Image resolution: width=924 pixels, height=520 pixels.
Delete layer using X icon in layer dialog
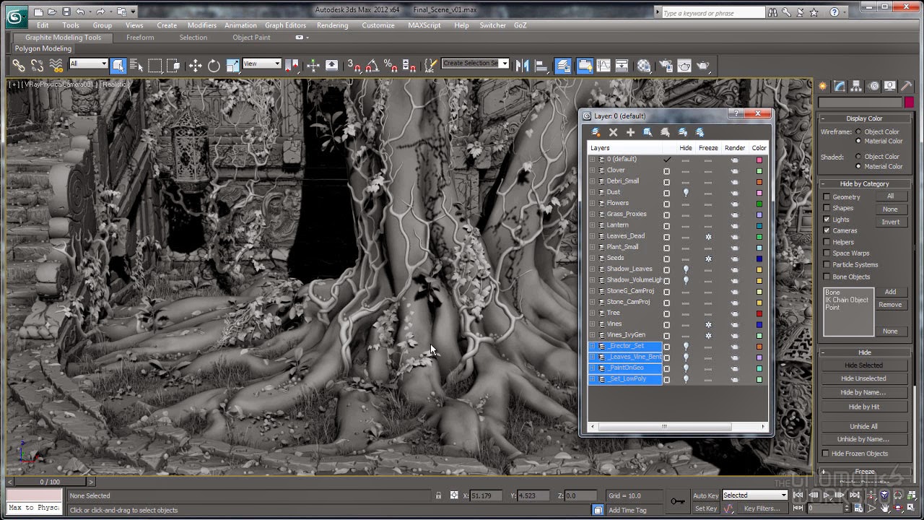coord(613,132)
